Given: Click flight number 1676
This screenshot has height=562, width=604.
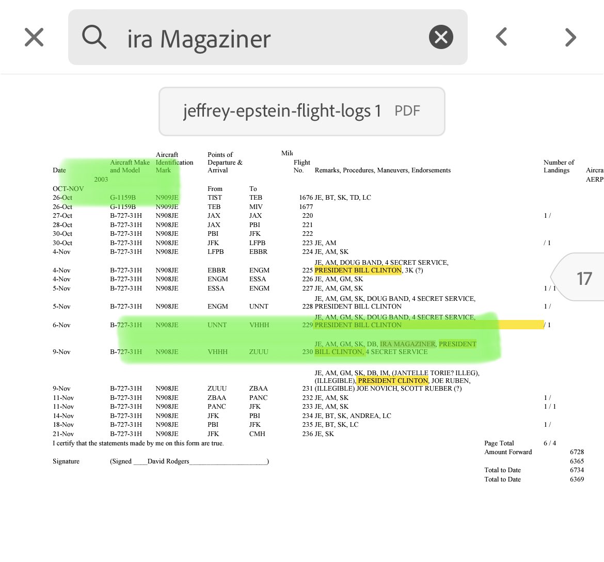Looking at the screenshot, I should pos(306,198).
